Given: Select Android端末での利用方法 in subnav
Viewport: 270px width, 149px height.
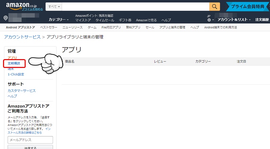Looking at the screenshot, I should click(x=221, y=27).
